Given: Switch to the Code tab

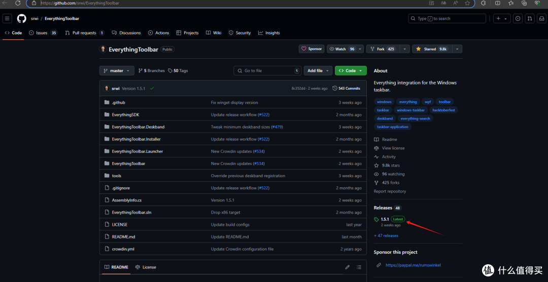Looking at the screenshot, I should pyautogui.click(x=13, y=33).
